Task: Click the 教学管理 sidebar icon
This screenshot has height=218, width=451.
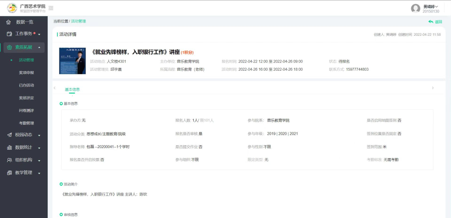Action: 9,173
